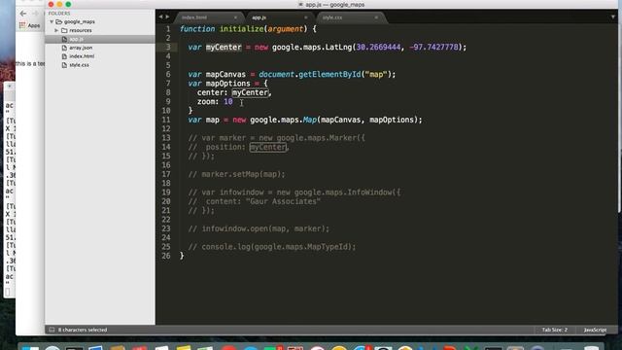The height and width of the screenshot is (350, 622).
Task: Click myCenter after center: on line 8
Action: (x=250, y=92)
